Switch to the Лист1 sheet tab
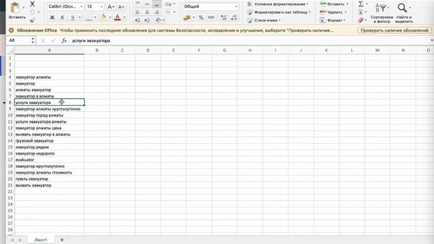Screen dimensions: 434x244 pyautogui.click(x=41, y=240)
